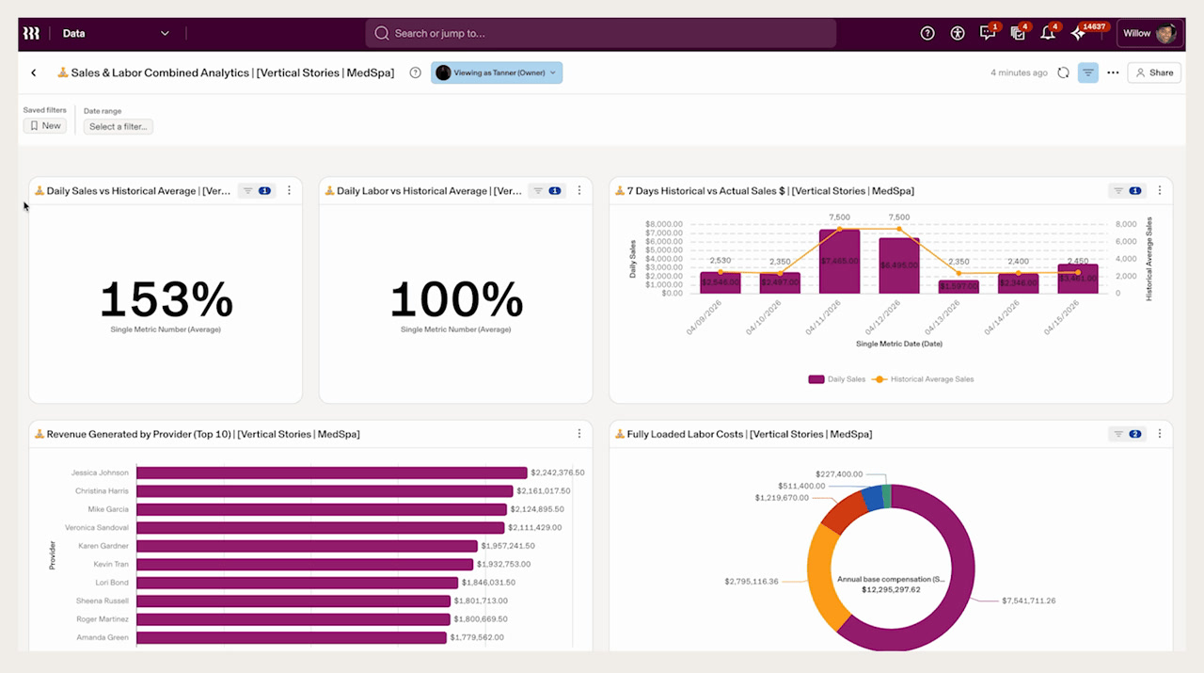Open filter badge on Daily Sales vs Historical card

(257, 191)
